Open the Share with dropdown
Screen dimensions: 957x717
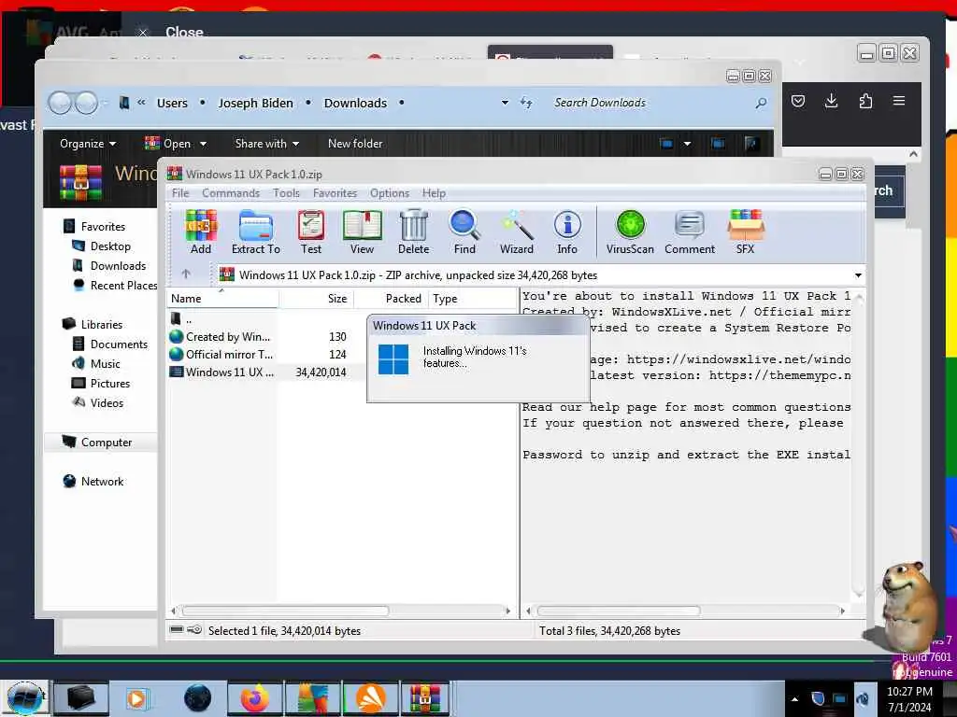click(x=266, y=144)
